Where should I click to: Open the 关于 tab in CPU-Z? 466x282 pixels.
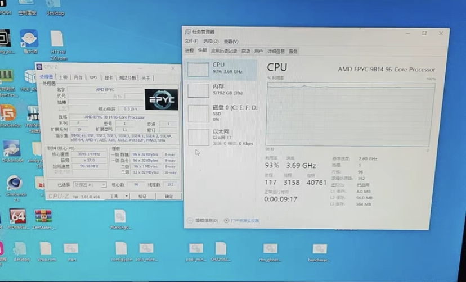[146, 78]
